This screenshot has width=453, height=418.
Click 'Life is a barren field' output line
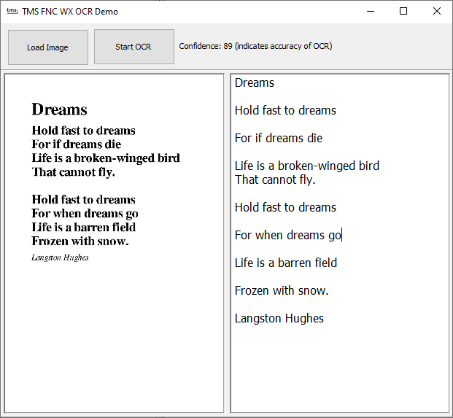click(x=286, y=263)
